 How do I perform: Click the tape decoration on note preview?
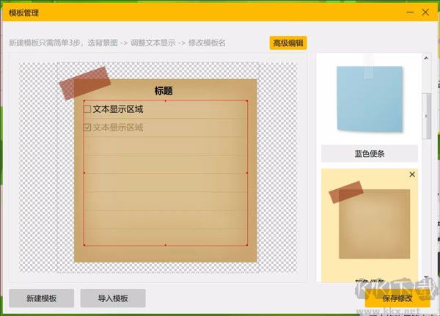(x=85, y=83)
